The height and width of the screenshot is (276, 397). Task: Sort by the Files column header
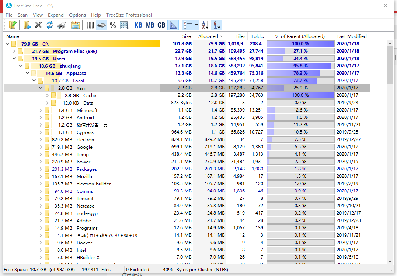[237, 36]
